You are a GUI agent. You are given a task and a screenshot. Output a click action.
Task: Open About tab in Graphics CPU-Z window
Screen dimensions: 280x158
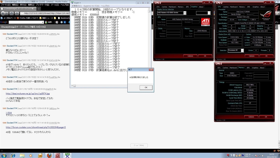coord(201,7)
